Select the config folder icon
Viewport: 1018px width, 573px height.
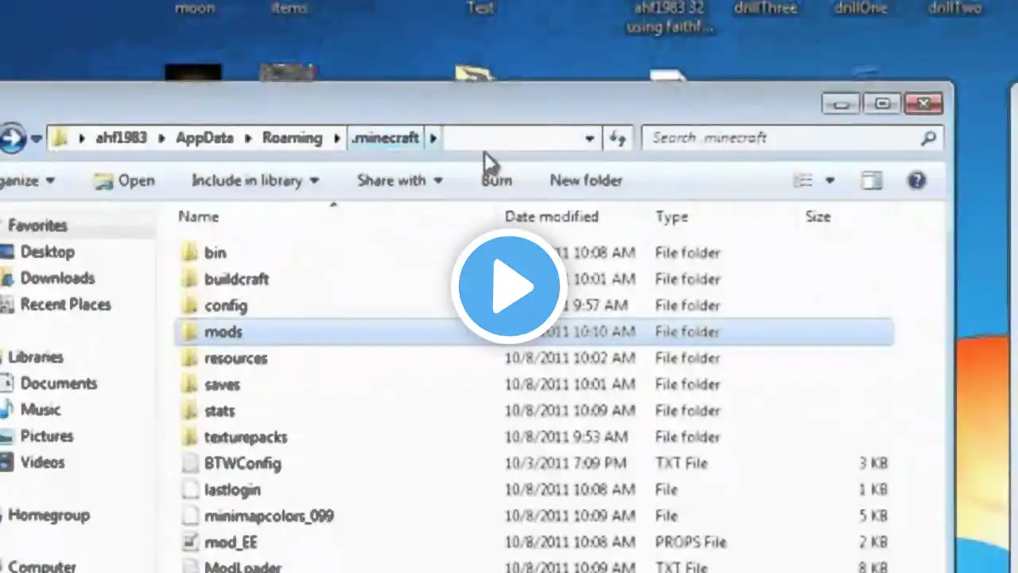tap(189, 306)
